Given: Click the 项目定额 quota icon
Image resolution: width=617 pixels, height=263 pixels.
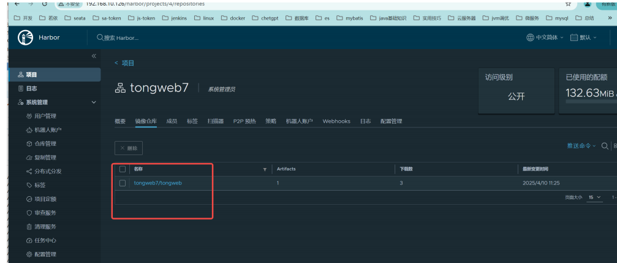Looking at the screenshot, I should (29, 199).
